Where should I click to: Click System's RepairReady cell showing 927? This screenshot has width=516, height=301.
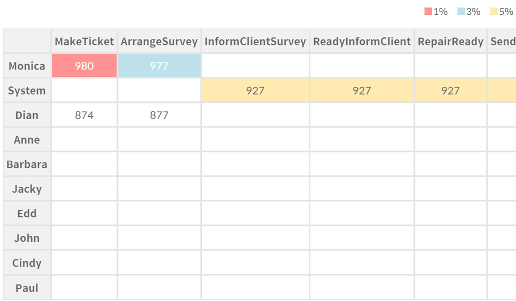pos(450,91)
